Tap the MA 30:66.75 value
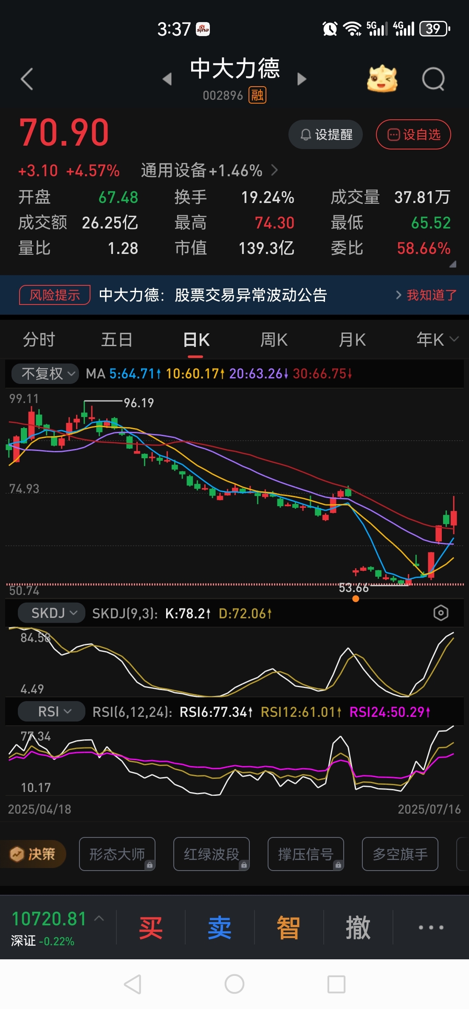Screen dimensions: 469x1009 (322, 374)
